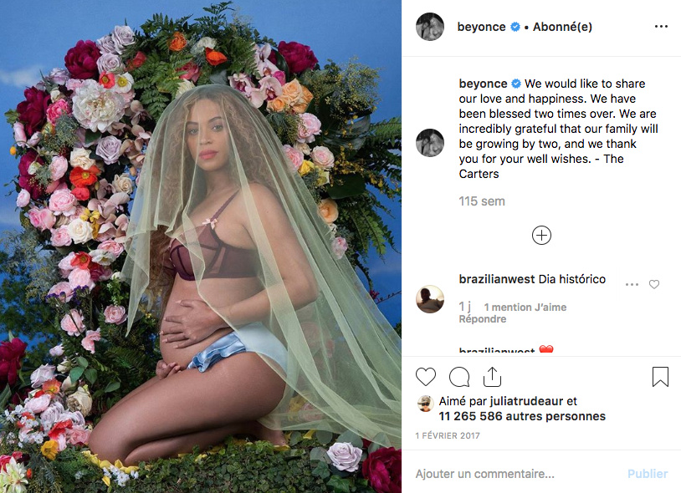Click the Répondre reply link

click(483, 318)
